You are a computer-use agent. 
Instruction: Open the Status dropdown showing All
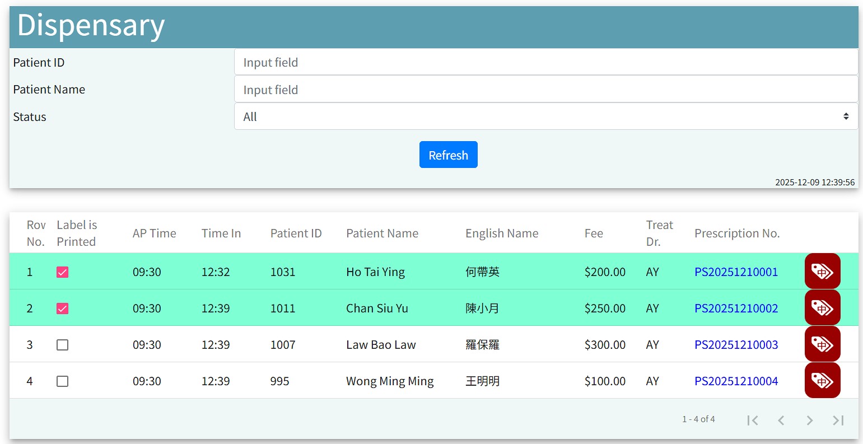point(545,116)
